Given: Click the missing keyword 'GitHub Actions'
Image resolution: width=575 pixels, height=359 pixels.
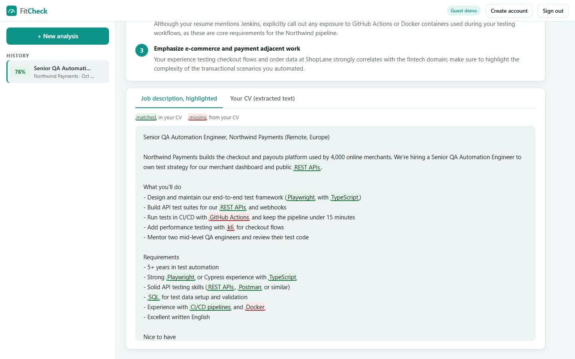Looking at the screenshot, I should (x=229, y=217).
